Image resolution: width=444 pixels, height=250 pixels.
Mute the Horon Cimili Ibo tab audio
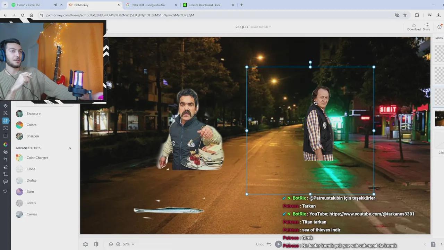pyautogui.click(x=55, y=5)
